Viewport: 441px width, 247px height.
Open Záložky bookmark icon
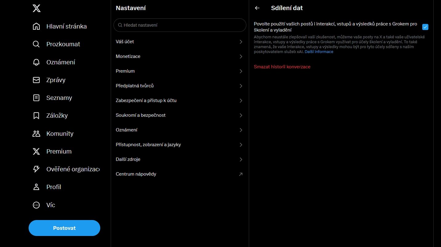(36, 116)
